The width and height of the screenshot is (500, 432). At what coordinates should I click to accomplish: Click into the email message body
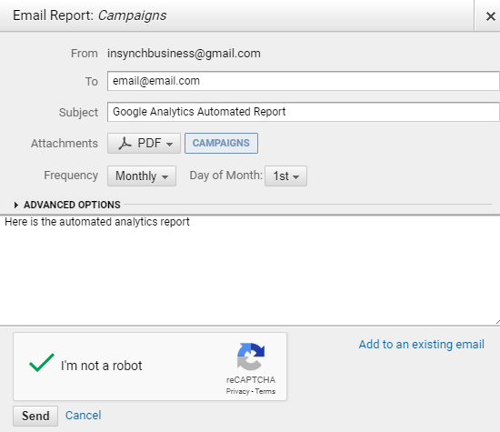[x=250, y=270]
